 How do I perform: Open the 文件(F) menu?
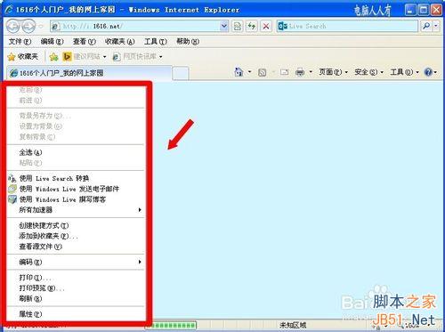(x=20, y=42)
